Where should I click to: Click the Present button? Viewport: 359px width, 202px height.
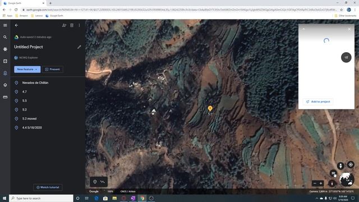coord(53,69)
